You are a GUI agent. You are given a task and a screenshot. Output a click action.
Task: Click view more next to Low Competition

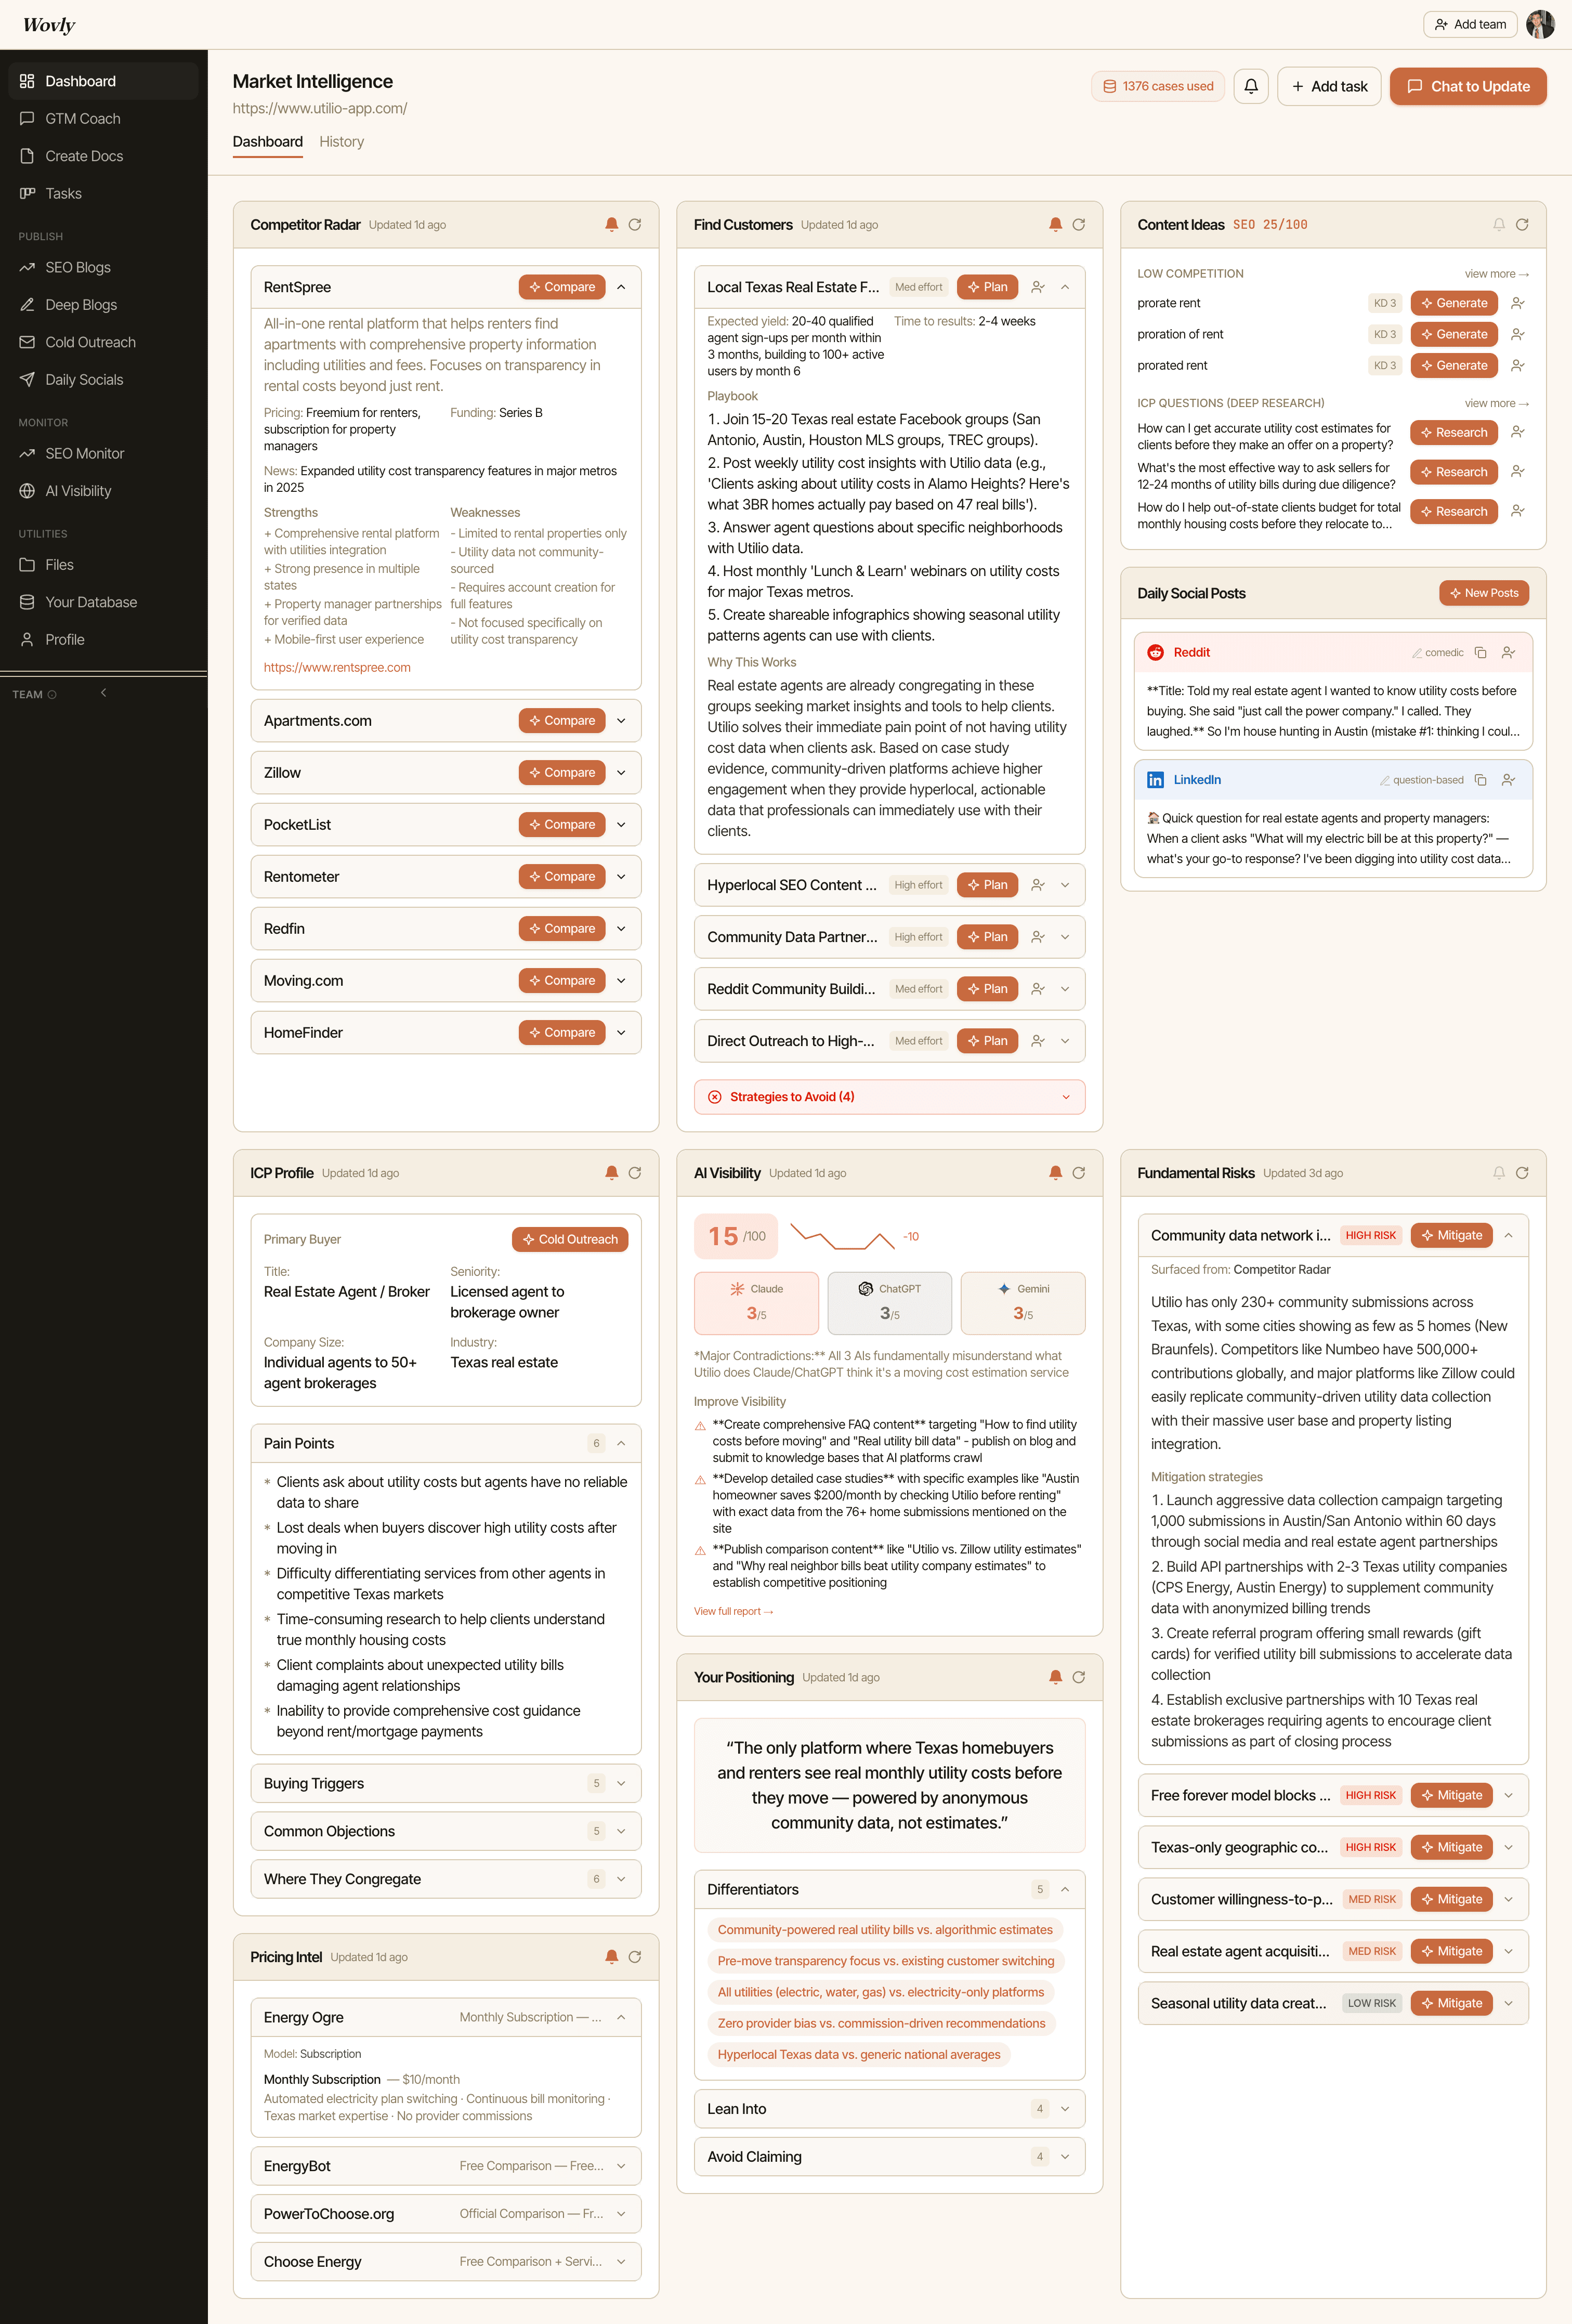click(1497, 274)
